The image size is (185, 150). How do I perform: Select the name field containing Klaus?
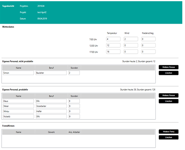[x=18, y=101]
